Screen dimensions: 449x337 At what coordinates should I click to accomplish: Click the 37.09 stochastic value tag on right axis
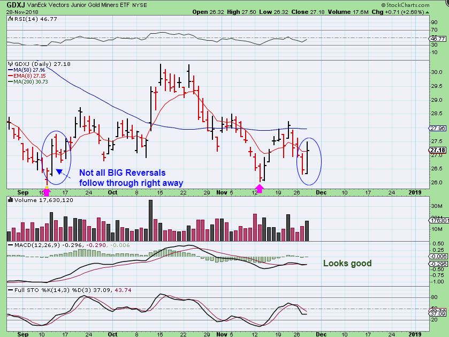tap(438, 314)
